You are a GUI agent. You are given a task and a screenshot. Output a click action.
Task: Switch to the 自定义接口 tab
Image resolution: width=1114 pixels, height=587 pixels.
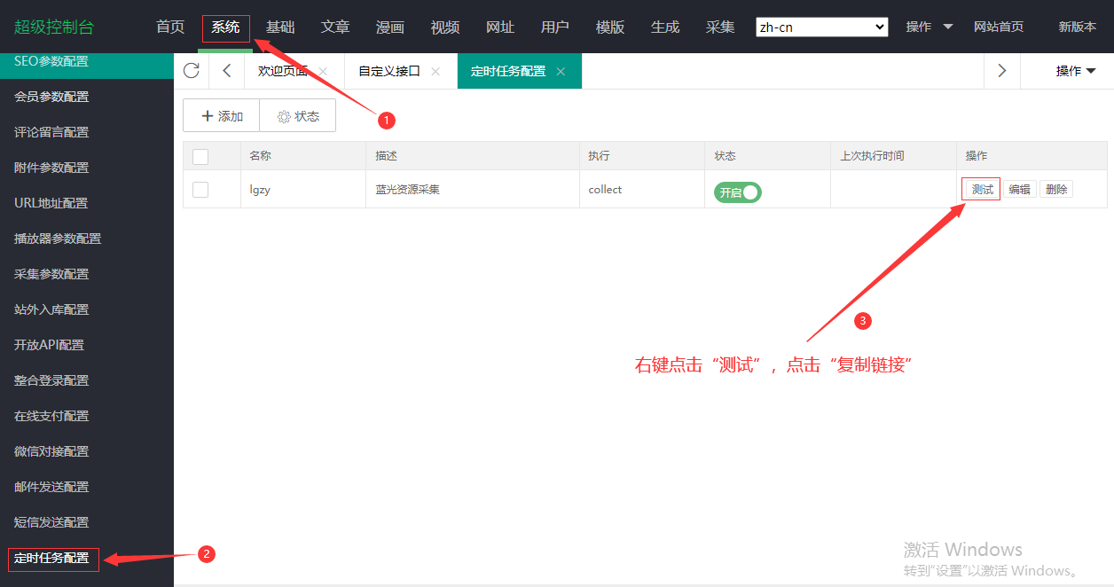(388, 71)
